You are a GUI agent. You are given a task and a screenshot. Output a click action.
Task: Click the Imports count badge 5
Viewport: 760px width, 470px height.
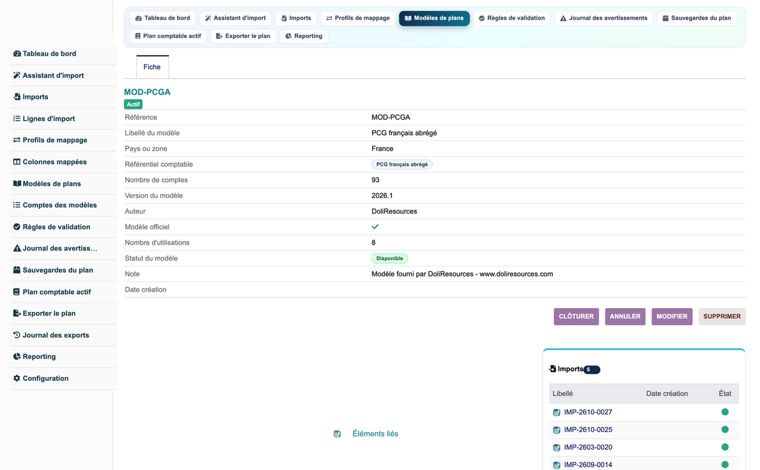(x=592, y=369)
